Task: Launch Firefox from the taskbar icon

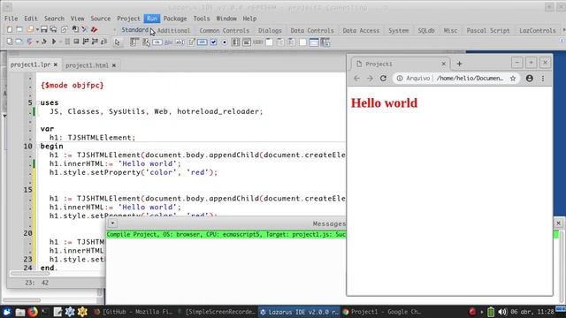Action: coord(33,312)
